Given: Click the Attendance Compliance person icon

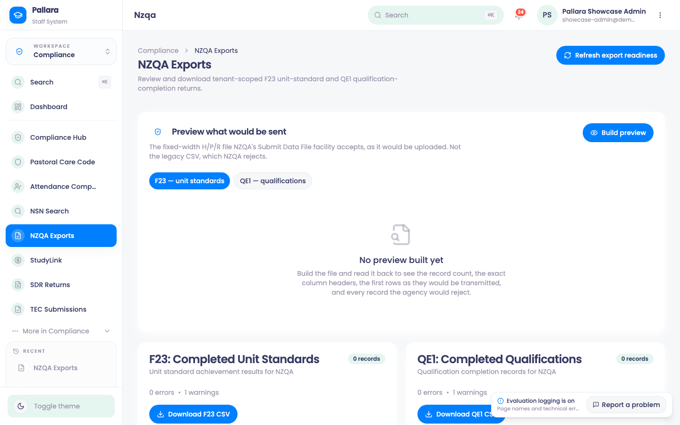Looking at the screenshot, I should point(18,187).
